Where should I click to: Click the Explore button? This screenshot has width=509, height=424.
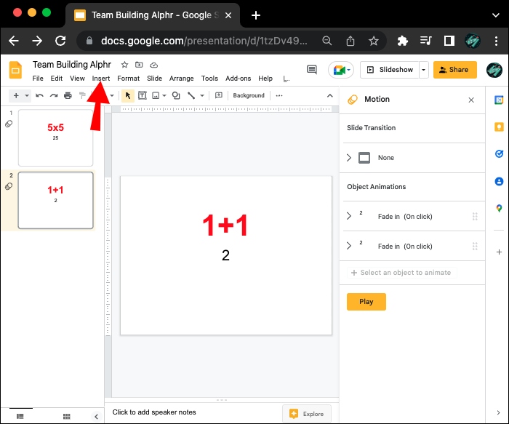click(x=307, y=414)
